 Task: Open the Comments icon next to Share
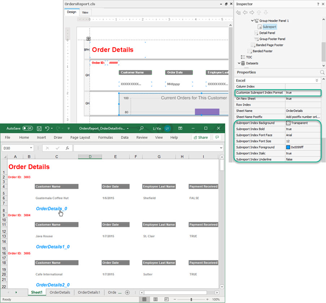217,137
